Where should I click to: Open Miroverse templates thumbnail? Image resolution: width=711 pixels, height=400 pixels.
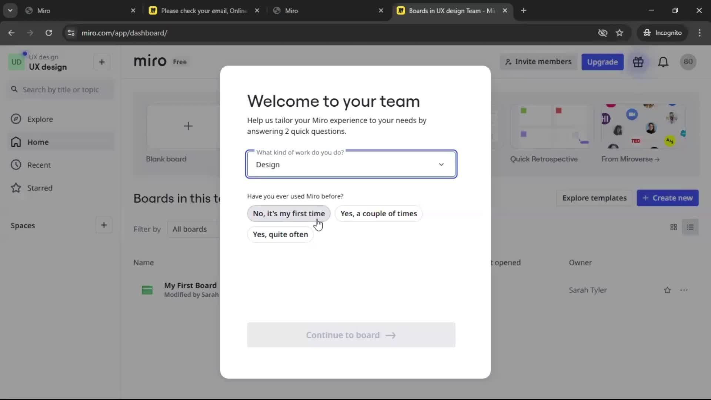click(644, 127)
